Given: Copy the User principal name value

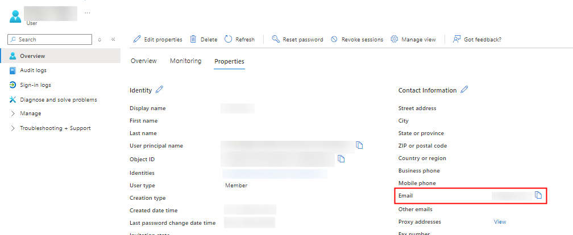Looking at the screenshot, I should pyautogui.click(x=359, y=145).
